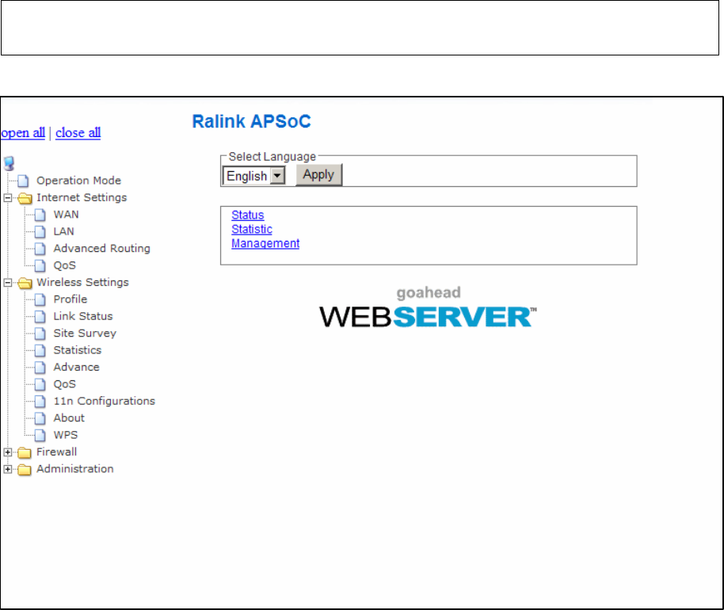The width and height of the screenshot is (724, 610).
Task: Click the Internet Settings folder icon
Action: (x=25, y=198)
